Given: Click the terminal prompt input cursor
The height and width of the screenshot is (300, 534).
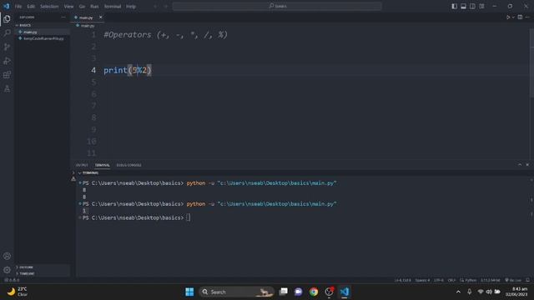Looking at the screenshot, I should [189, 217].
